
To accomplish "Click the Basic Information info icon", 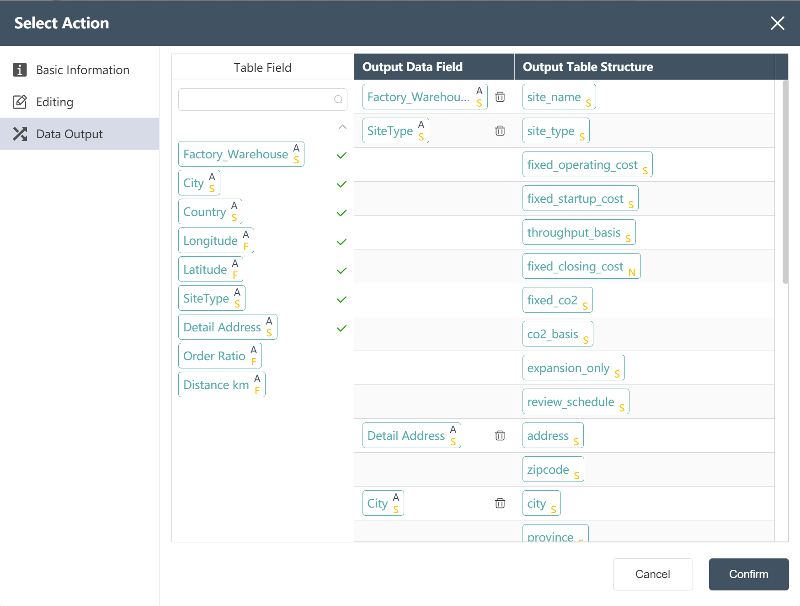I will [x=20, y=70].
